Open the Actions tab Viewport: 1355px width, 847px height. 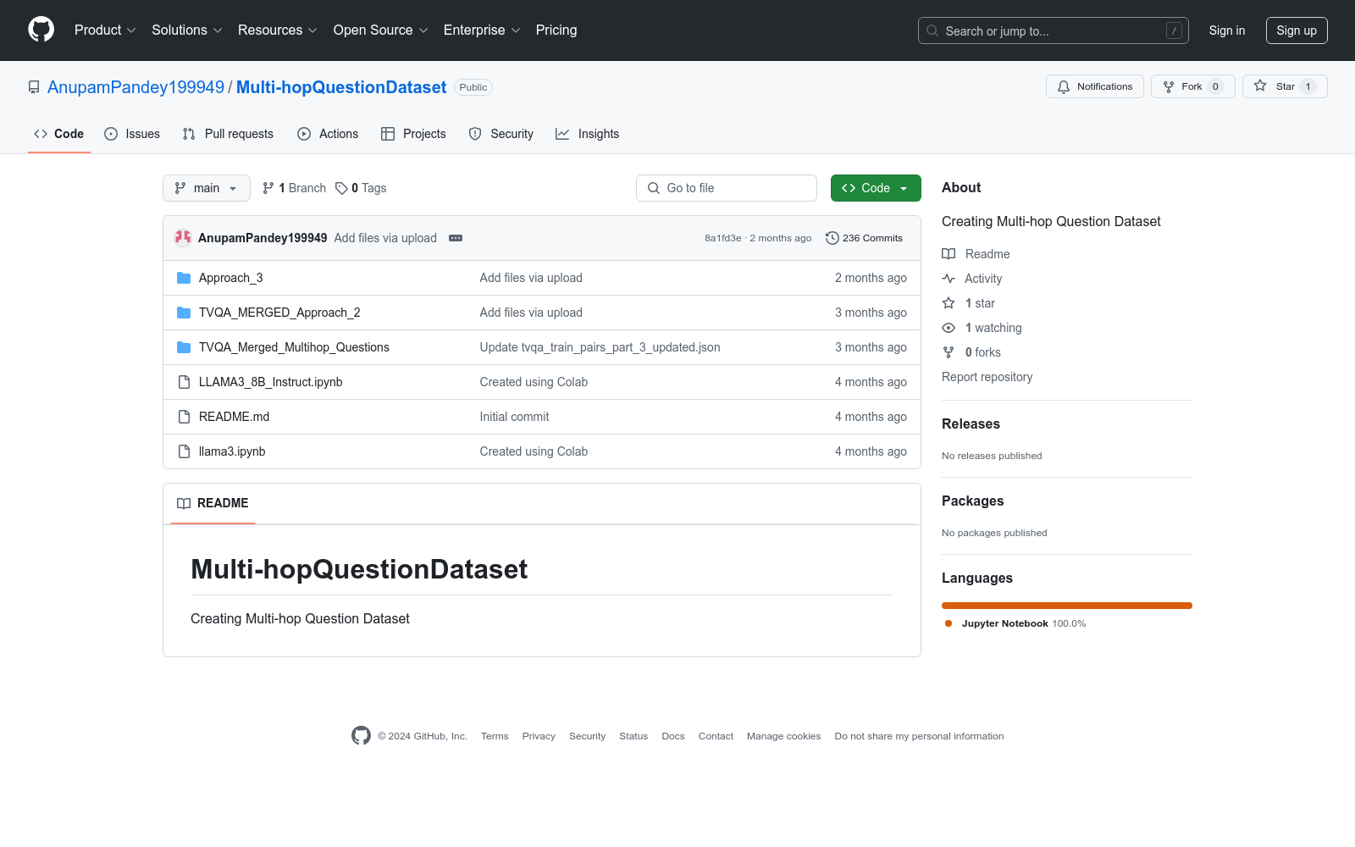click(328, 134)
